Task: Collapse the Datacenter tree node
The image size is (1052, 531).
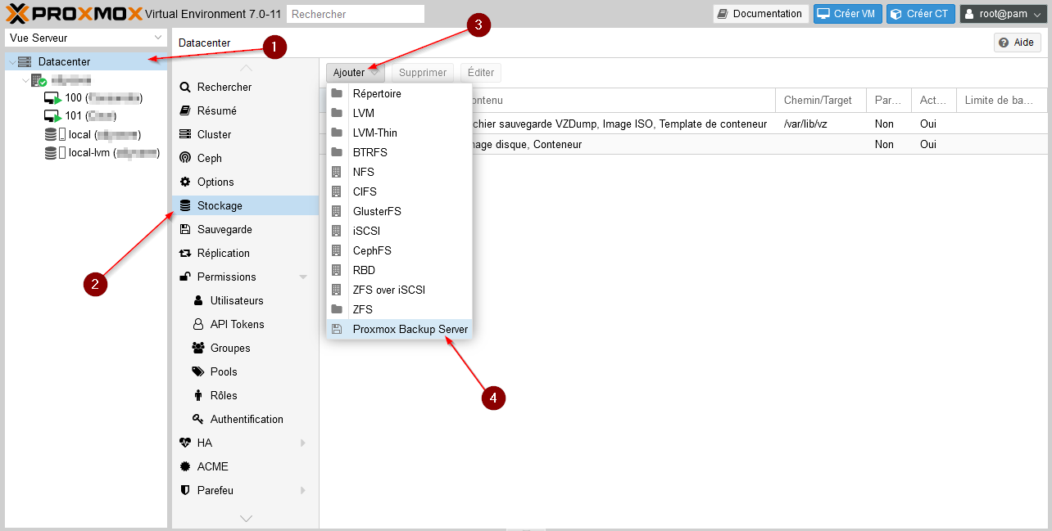Action: 11,62
